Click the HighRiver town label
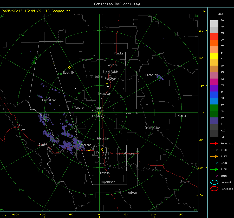Image resolution: width=234 pixels, height=218 pixels. pos(108,182)
